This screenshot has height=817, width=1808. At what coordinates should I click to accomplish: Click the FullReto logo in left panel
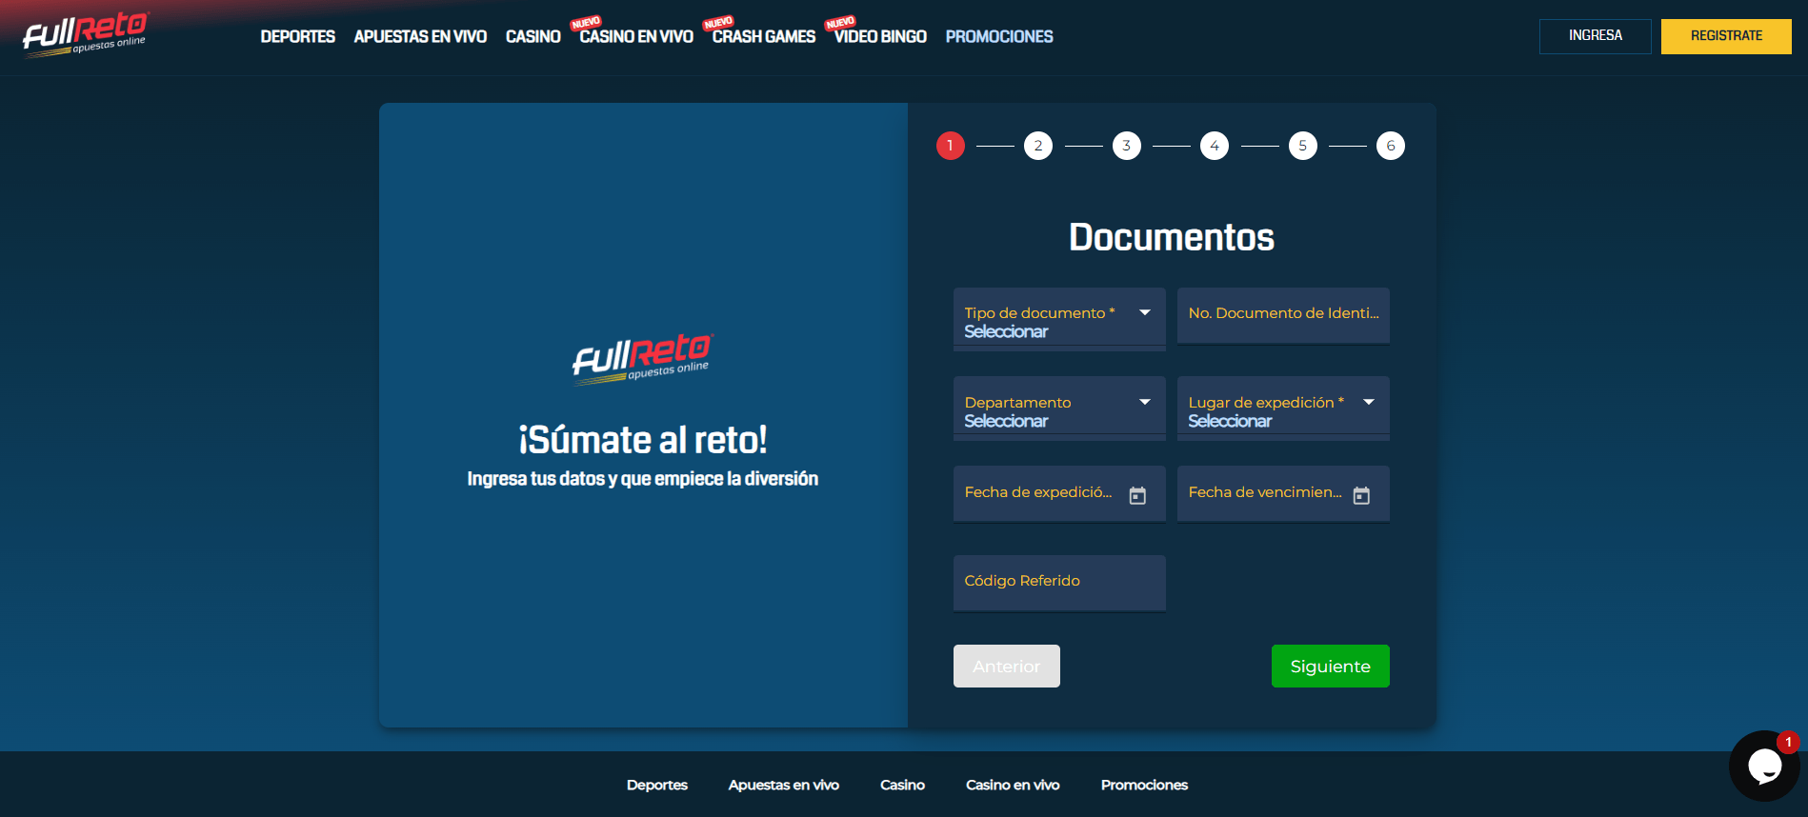click(642, 359)
